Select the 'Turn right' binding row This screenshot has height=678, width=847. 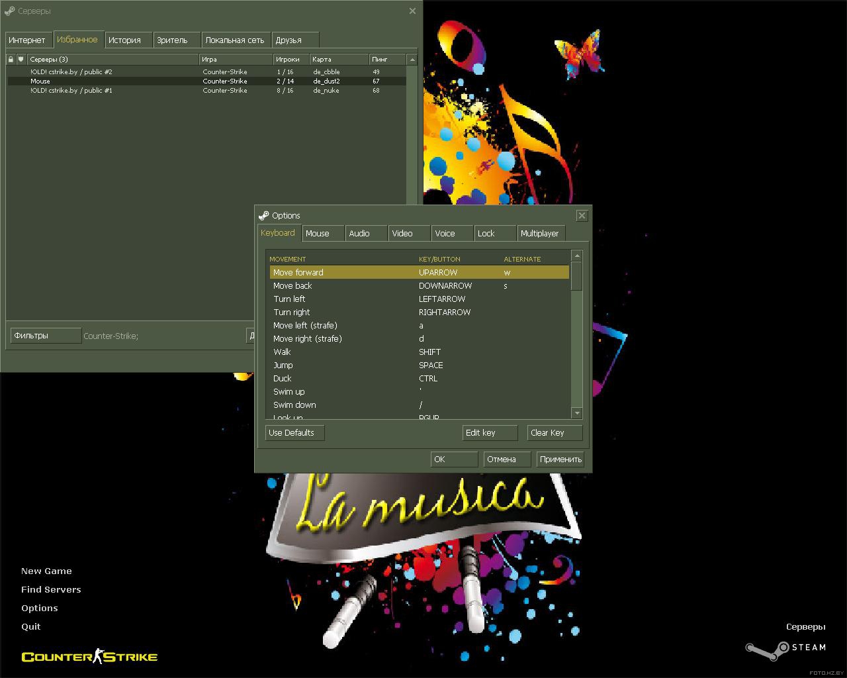(x=419, y=312)
